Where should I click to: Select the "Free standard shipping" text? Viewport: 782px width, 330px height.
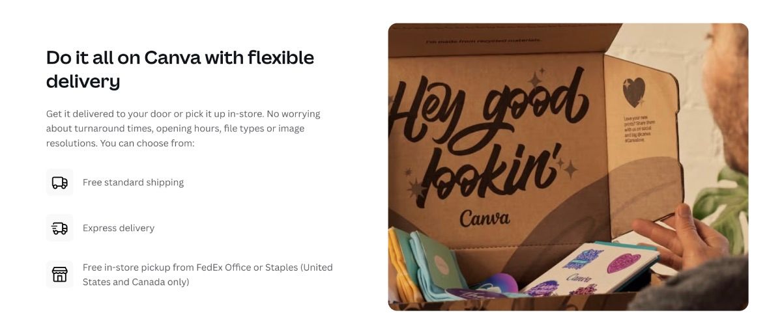[133, 182]
